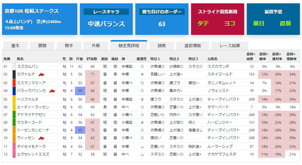Viewport: 302px width, 165px height.
Task: Click horse name トーセンカンビーナ
Action: point(33,130)
